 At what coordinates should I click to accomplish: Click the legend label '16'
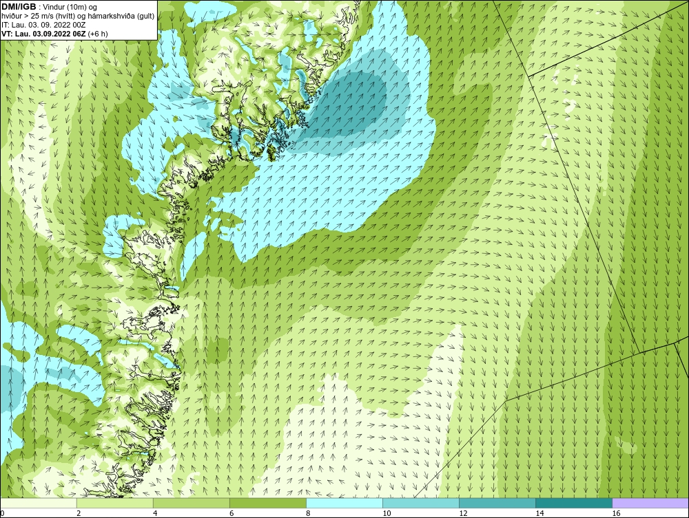616,514
